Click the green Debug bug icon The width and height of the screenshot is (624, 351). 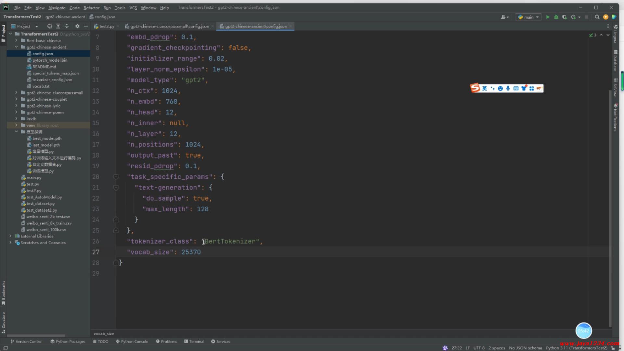tap(556, 17)
